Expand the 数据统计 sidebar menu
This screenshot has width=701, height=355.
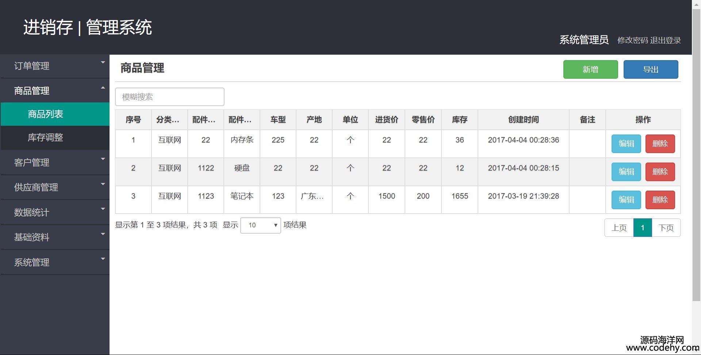point(55,212)
